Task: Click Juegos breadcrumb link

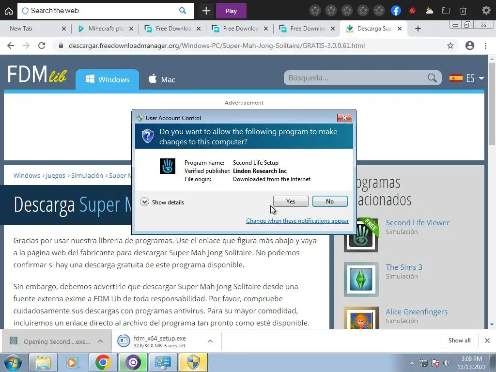Action: (56, 175)
